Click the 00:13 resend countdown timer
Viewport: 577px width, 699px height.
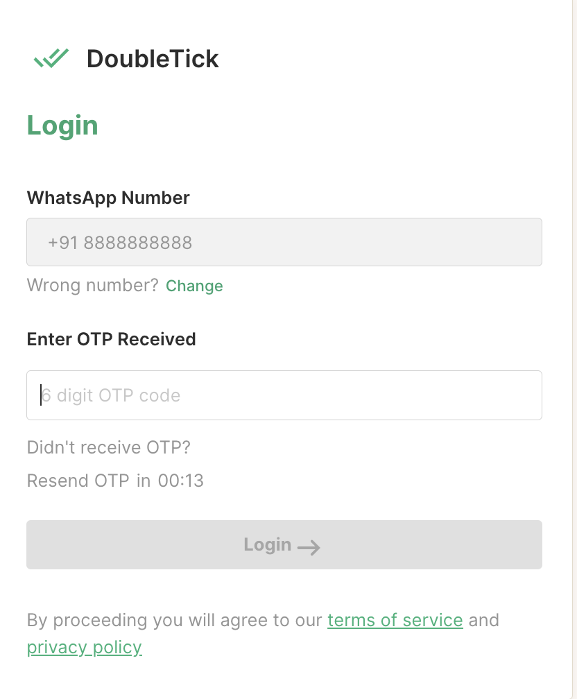[180, 481]
